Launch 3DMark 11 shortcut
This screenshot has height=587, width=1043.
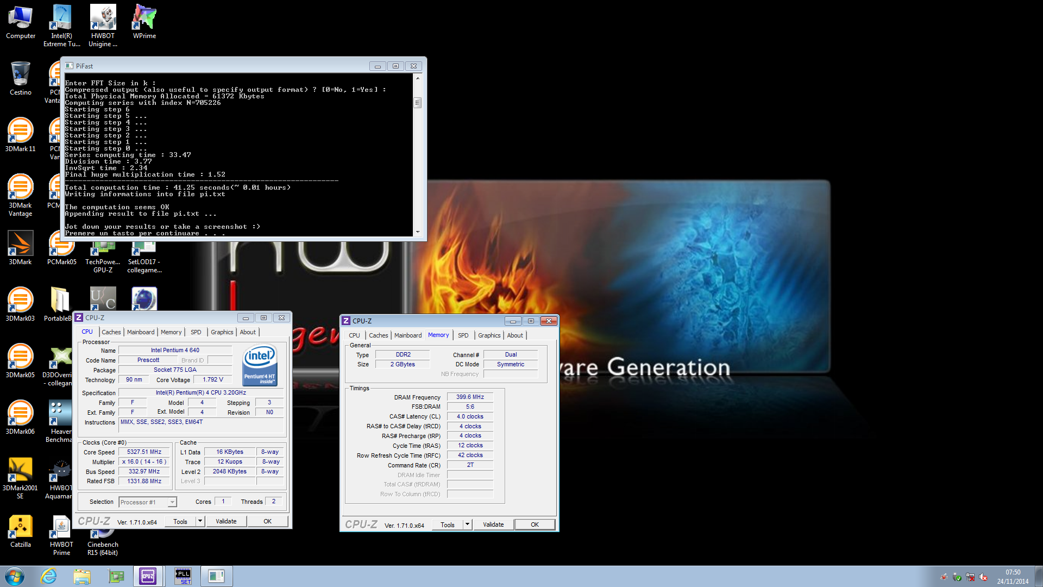tap(21, 135)
